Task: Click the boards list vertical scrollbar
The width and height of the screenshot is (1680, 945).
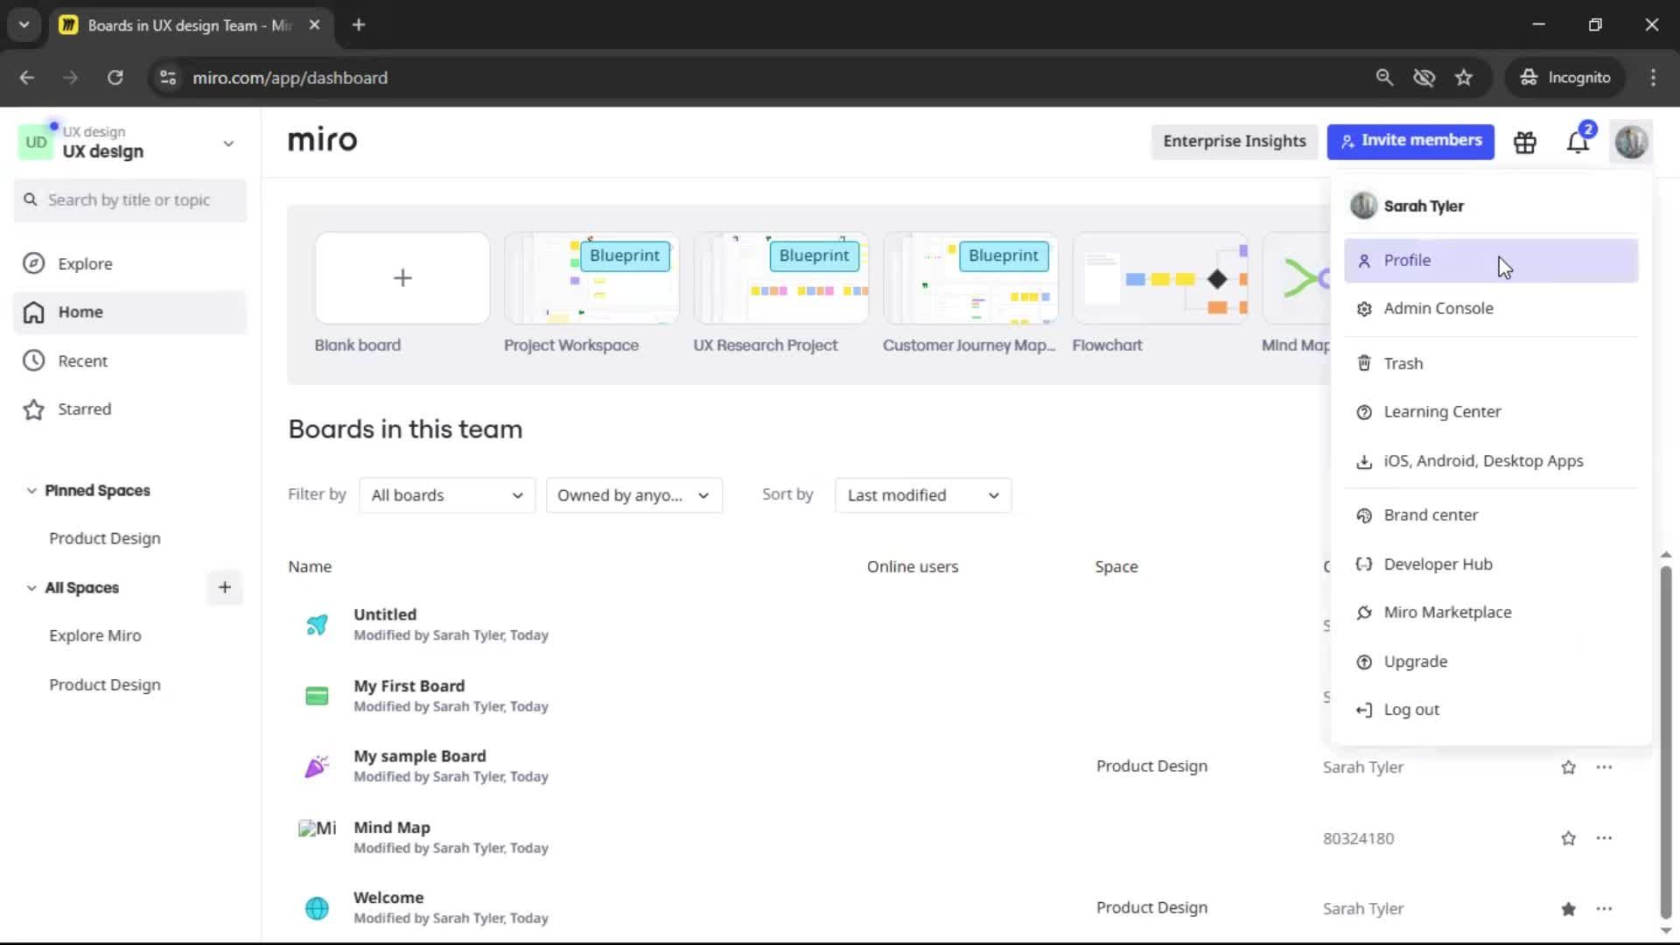Action: tap(1666, 744)
